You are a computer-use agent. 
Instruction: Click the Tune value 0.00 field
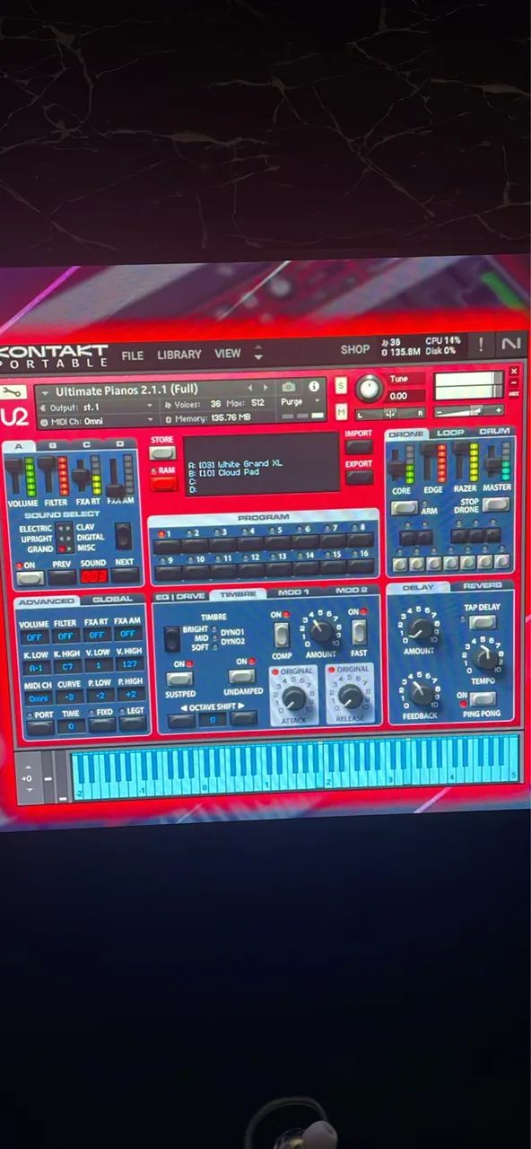405,395
